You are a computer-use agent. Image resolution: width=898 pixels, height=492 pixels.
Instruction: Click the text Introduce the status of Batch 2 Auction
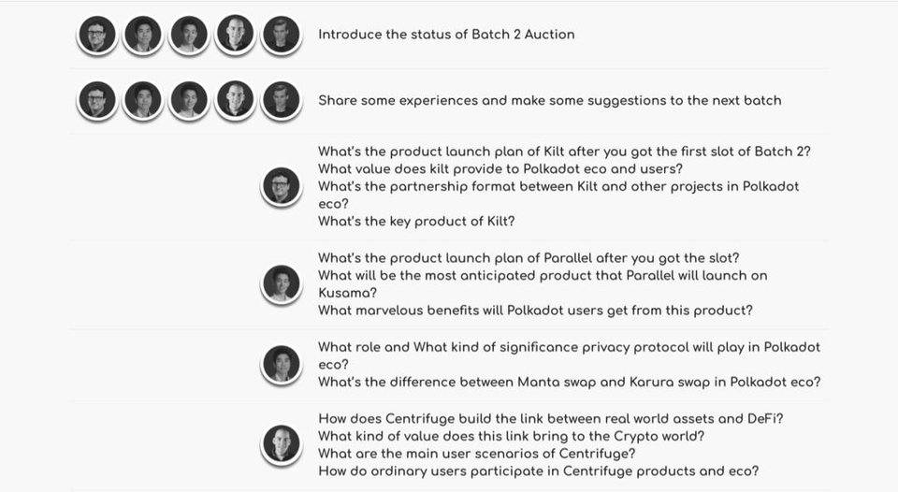tap(446, 35)
